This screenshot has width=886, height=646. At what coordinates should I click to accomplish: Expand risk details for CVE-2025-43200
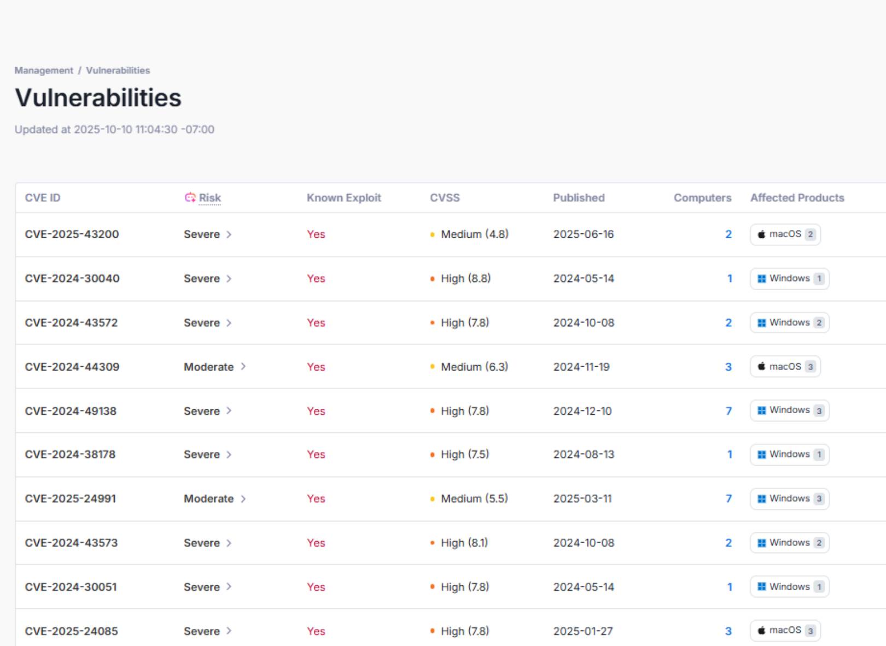point(229,234)
